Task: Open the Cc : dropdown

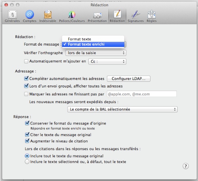Action: (107, 62)
